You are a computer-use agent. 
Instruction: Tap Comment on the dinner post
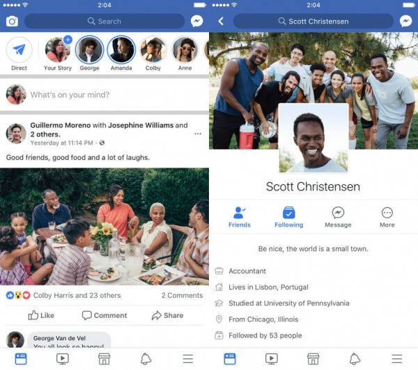pos(104,315)
